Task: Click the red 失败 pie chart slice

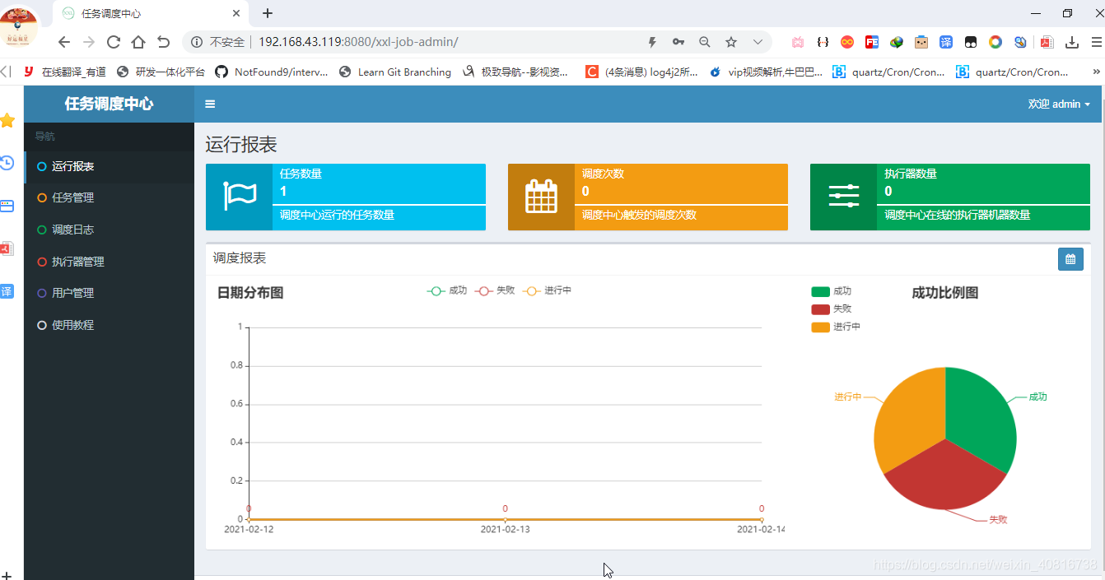Action: pyautogui.click(x=947, y=477)
